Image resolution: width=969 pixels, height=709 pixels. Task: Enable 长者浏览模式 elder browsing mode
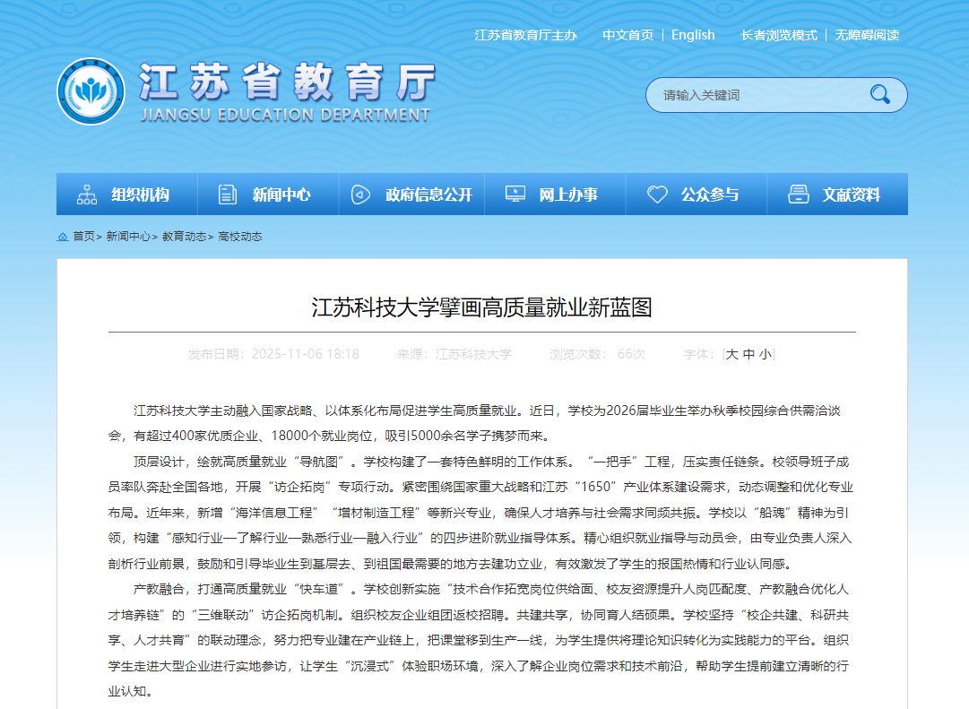point(779,35)
